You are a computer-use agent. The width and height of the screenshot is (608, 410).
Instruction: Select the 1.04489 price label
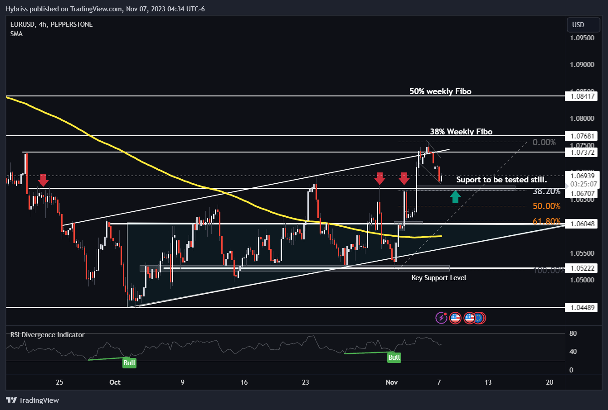(x=581, y=308)
